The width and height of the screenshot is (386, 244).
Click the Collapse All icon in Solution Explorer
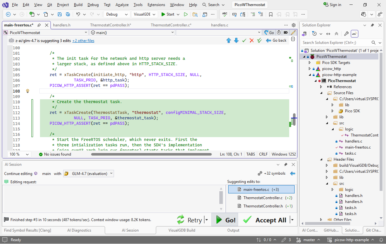336,34
